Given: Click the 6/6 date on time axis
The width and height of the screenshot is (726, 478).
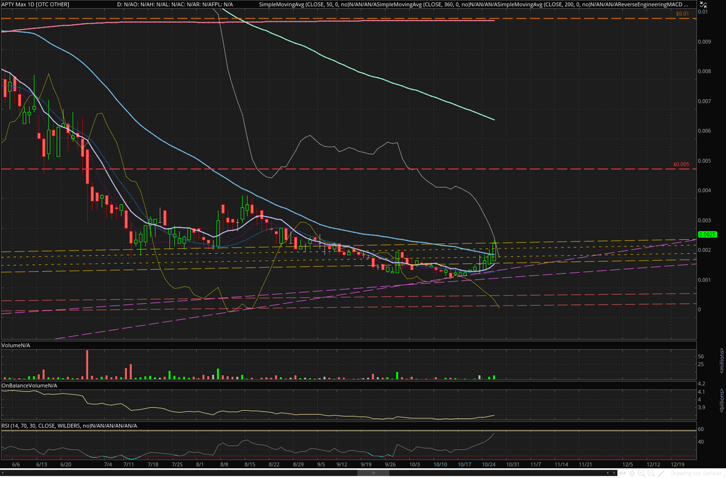Looking at the screenshot, I should 17,463.
